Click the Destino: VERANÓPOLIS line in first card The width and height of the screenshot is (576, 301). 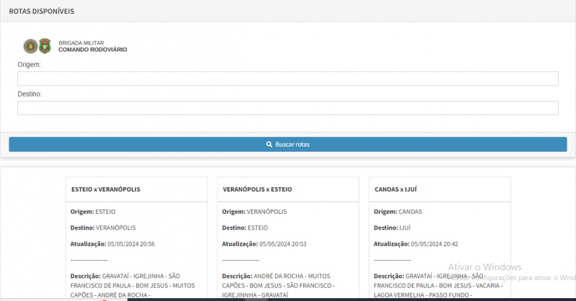coord(103,228)
